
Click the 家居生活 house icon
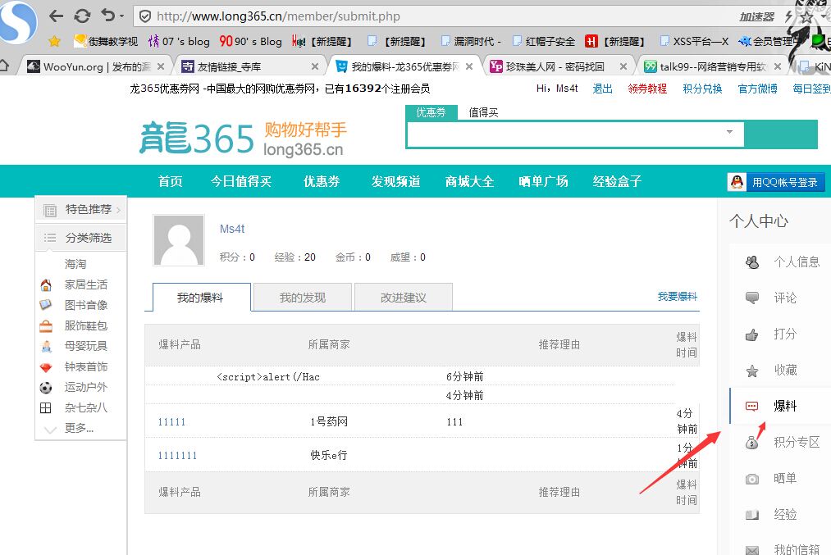(x=46, y=285)
